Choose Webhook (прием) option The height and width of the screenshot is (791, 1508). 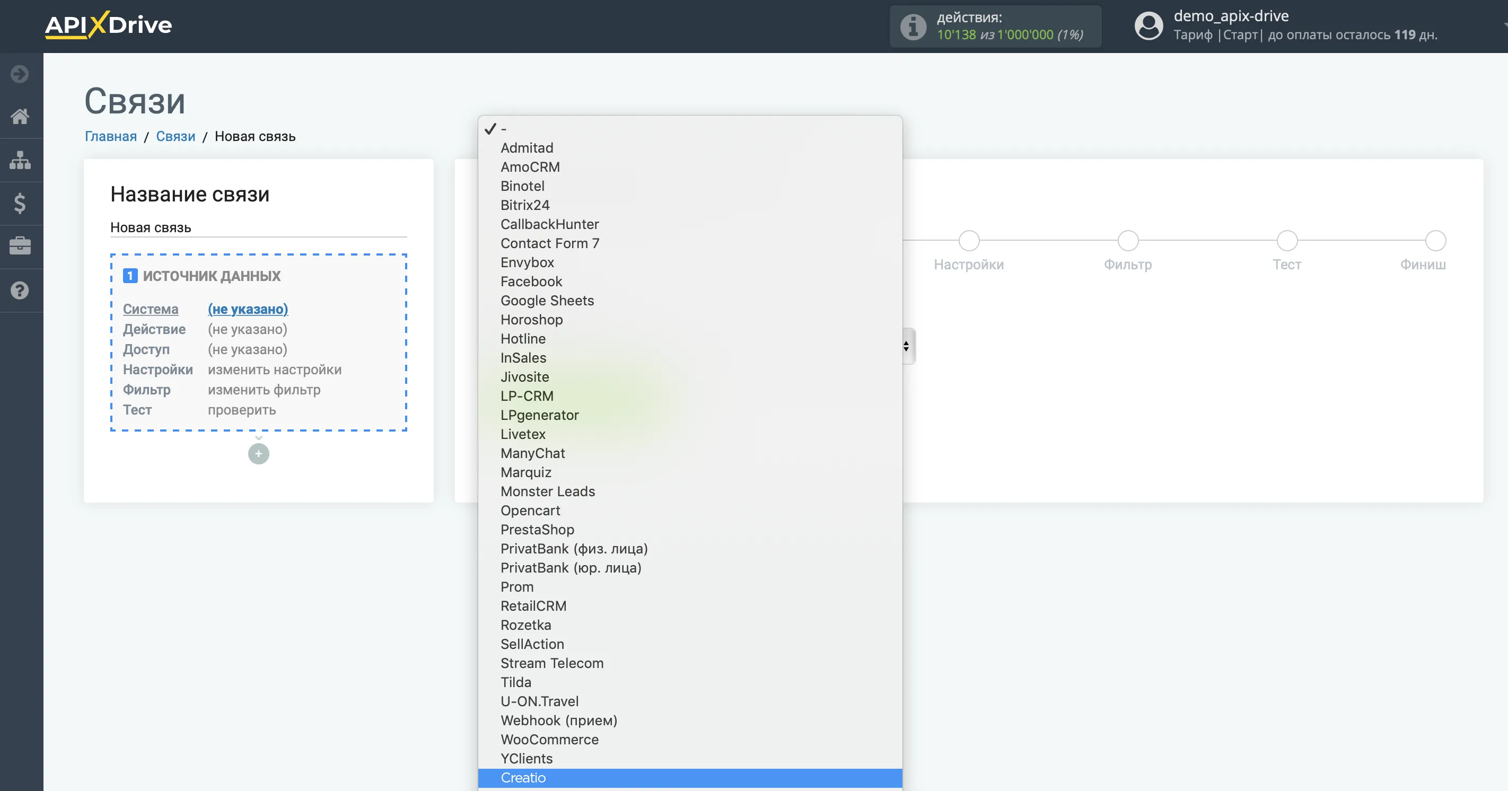tap(690, 720)
